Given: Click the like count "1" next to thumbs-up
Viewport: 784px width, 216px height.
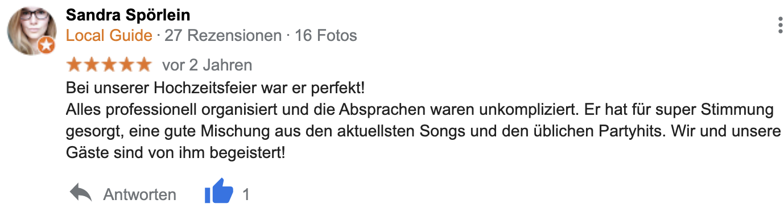Looking at the screenshot, I should (246, 195).
